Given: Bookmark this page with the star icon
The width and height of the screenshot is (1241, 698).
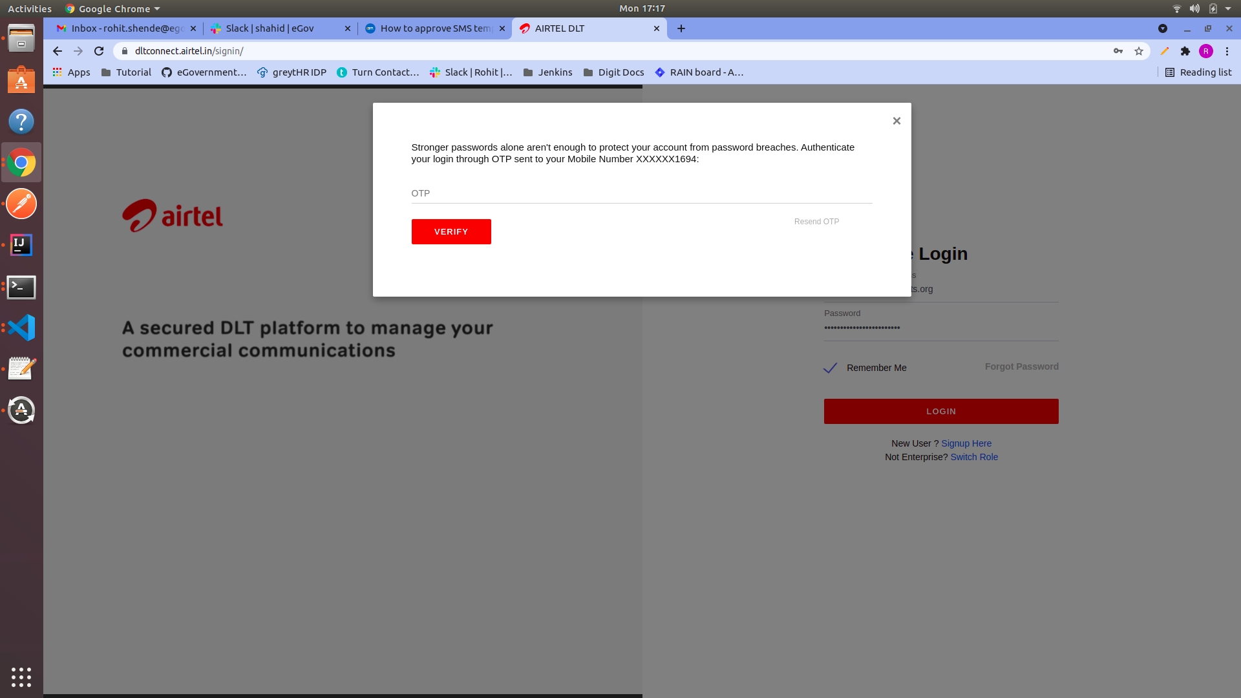Looking at the screenshot, I should 1139,51.
